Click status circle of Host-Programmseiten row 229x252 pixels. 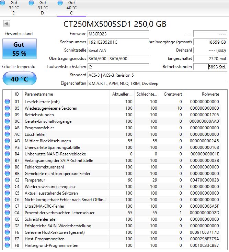coord(7,239)
